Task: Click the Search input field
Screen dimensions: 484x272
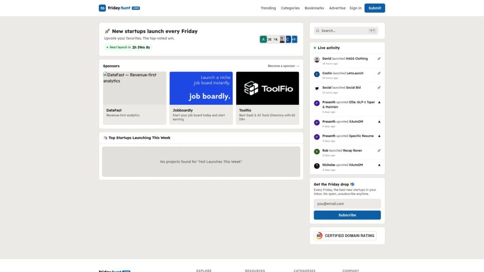Action: click(346, 31)
